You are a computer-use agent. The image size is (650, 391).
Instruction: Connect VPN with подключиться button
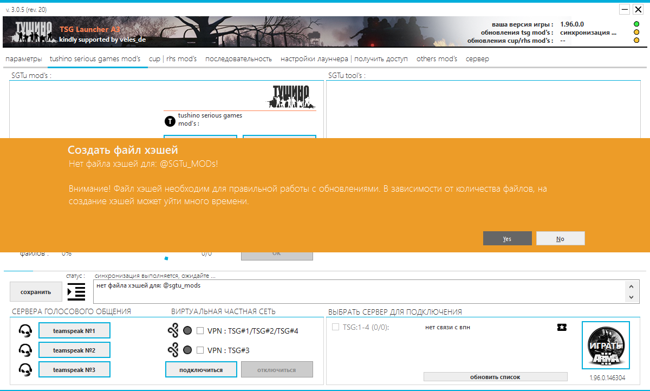coord(201,370)
